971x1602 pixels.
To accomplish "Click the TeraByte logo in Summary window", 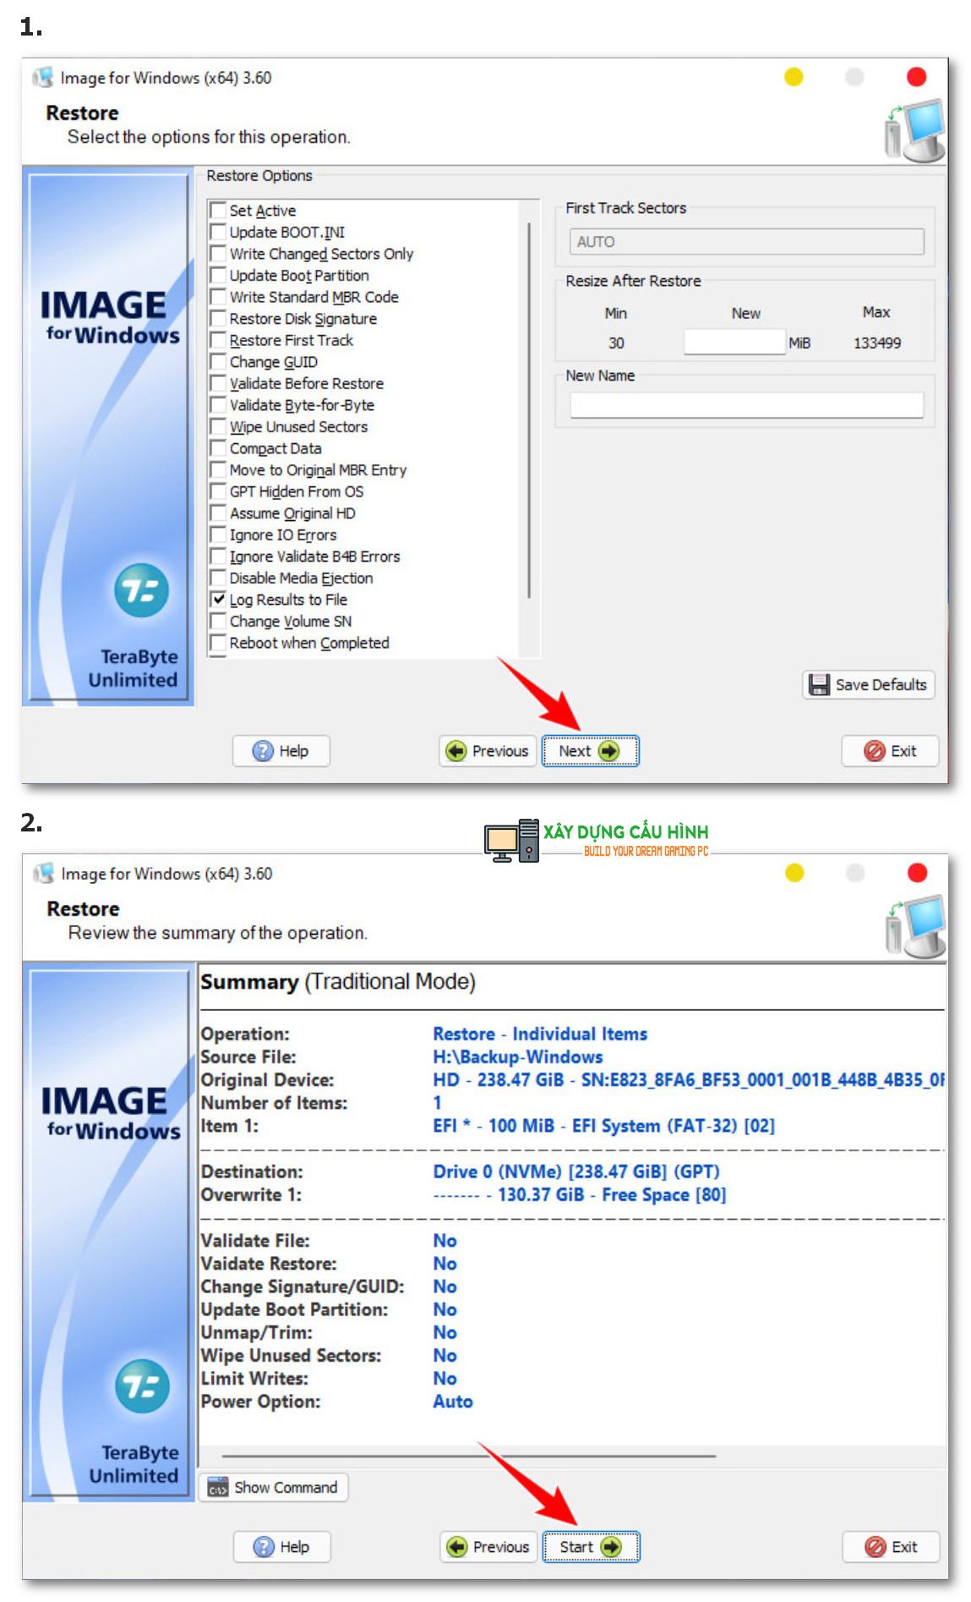I will [x=142, y=1386].
